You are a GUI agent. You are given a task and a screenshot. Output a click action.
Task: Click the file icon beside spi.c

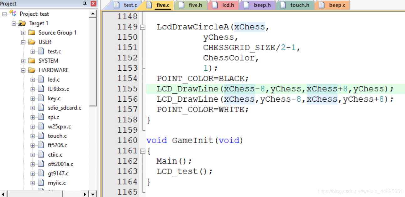(x=41, y=117)
